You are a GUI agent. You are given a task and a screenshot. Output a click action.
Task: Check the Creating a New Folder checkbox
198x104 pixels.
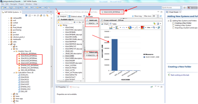pyautogui.click(x=173, y=23)
